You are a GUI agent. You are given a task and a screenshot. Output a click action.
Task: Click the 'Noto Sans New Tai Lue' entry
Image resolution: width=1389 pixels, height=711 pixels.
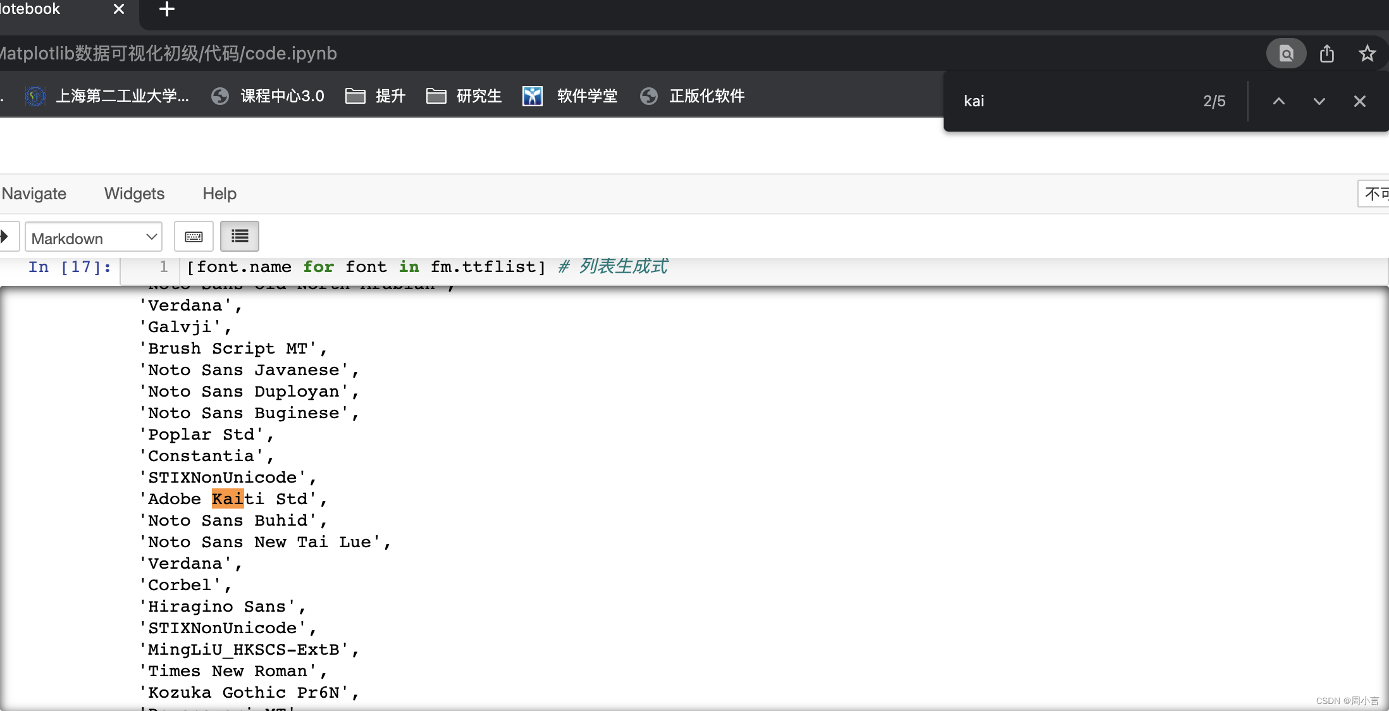click(x=265, y=542)
